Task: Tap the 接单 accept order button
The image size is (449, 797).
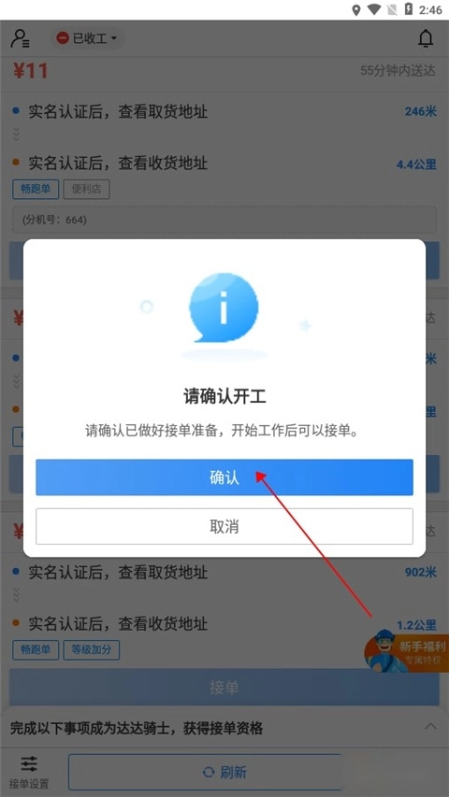Action: click(x=224, y=687)
